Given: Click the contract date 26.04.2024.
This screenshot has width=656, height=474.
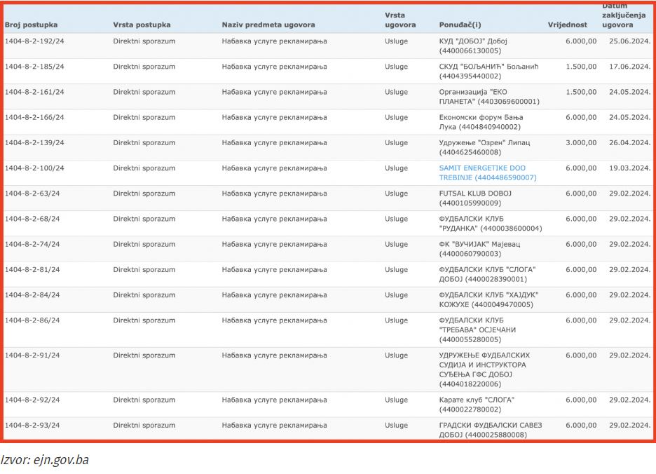Looking at the screenshot, I should point(629,143).
